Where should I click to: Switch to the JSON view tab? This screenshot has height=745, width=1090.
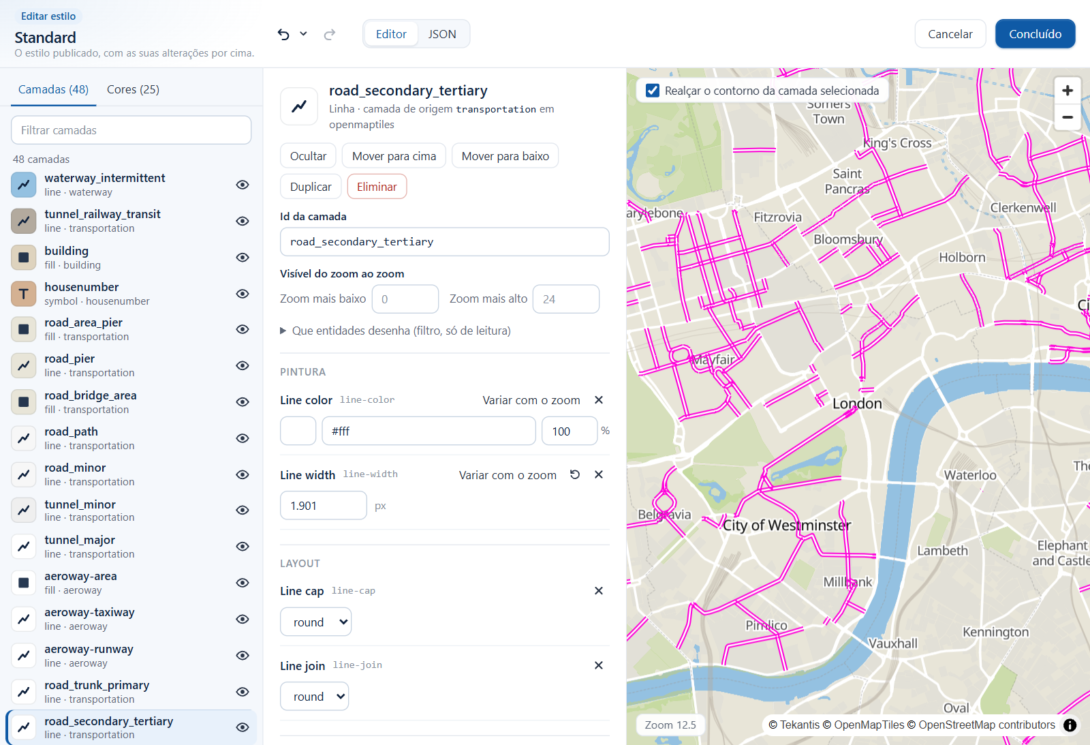(442, 34)
